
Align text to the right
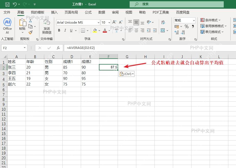(x=142, y=30)
